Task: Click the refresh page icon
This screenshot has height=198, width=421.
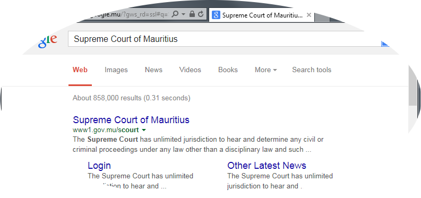Action: 201,14
